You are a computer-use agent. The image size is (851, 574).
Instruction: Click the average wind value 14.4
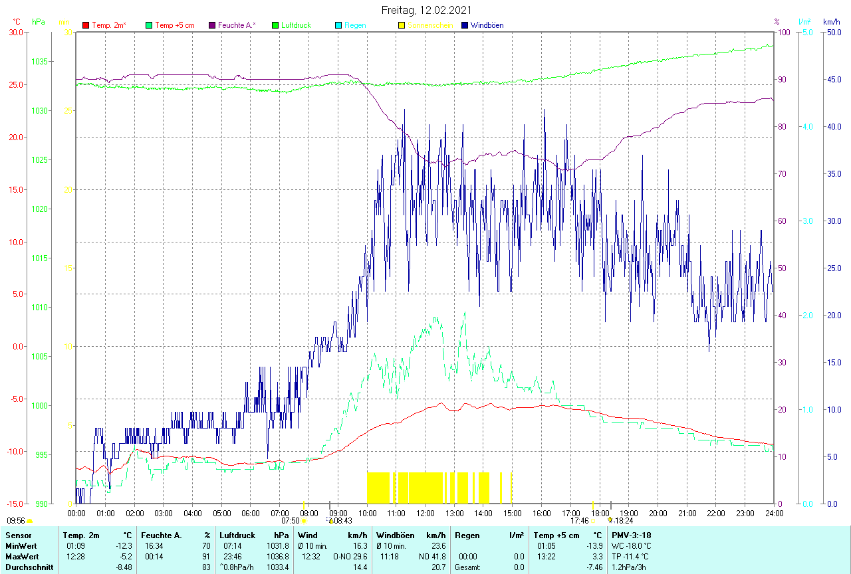pos(360,567)
